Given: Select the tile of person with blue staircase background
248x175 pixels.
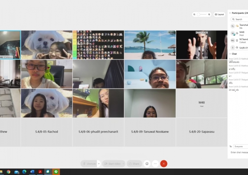Looking at the screenshot, I should [x=150, y=74].
